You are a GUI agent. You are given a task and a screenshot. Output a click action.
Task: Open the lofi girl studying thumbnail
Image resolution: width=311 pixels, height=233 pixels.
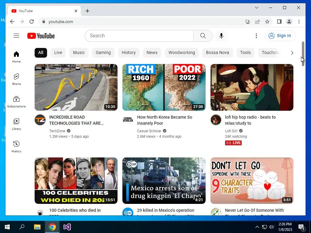tap(252, 87)
